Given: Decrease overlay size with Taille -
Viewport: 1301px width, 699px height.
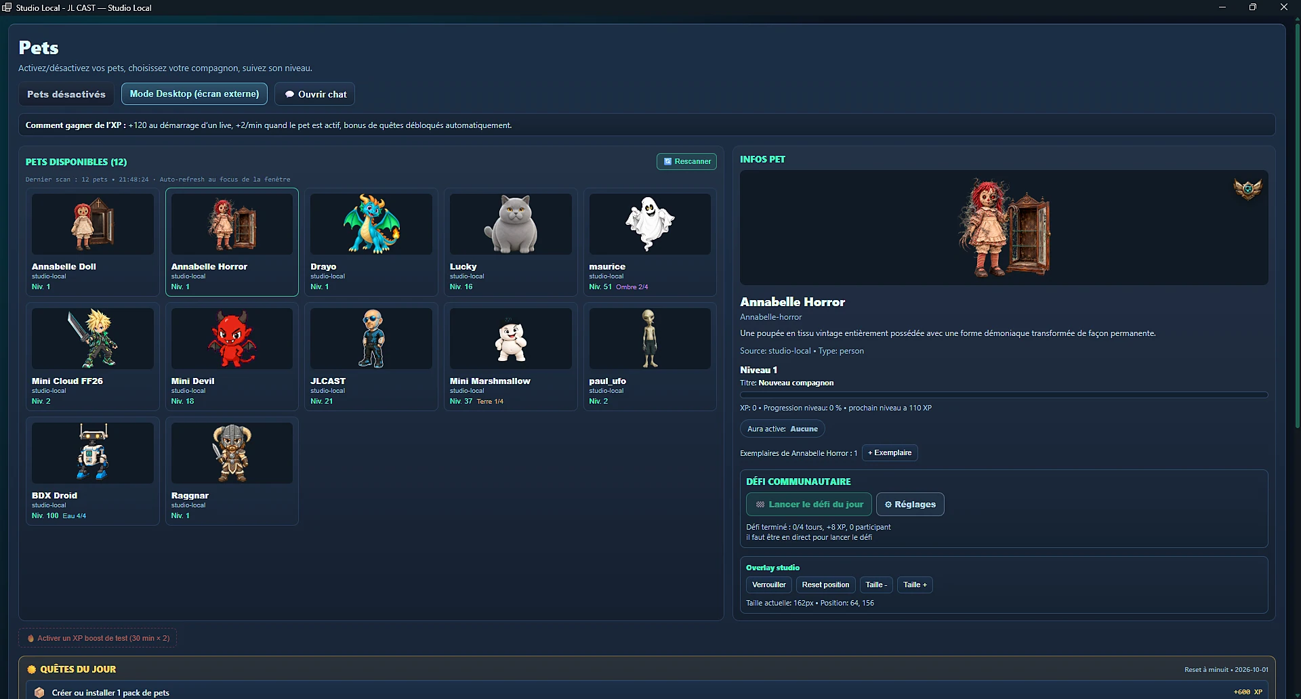Looking at the screenshot, I should pyautogui.click(x=876, y=585).
